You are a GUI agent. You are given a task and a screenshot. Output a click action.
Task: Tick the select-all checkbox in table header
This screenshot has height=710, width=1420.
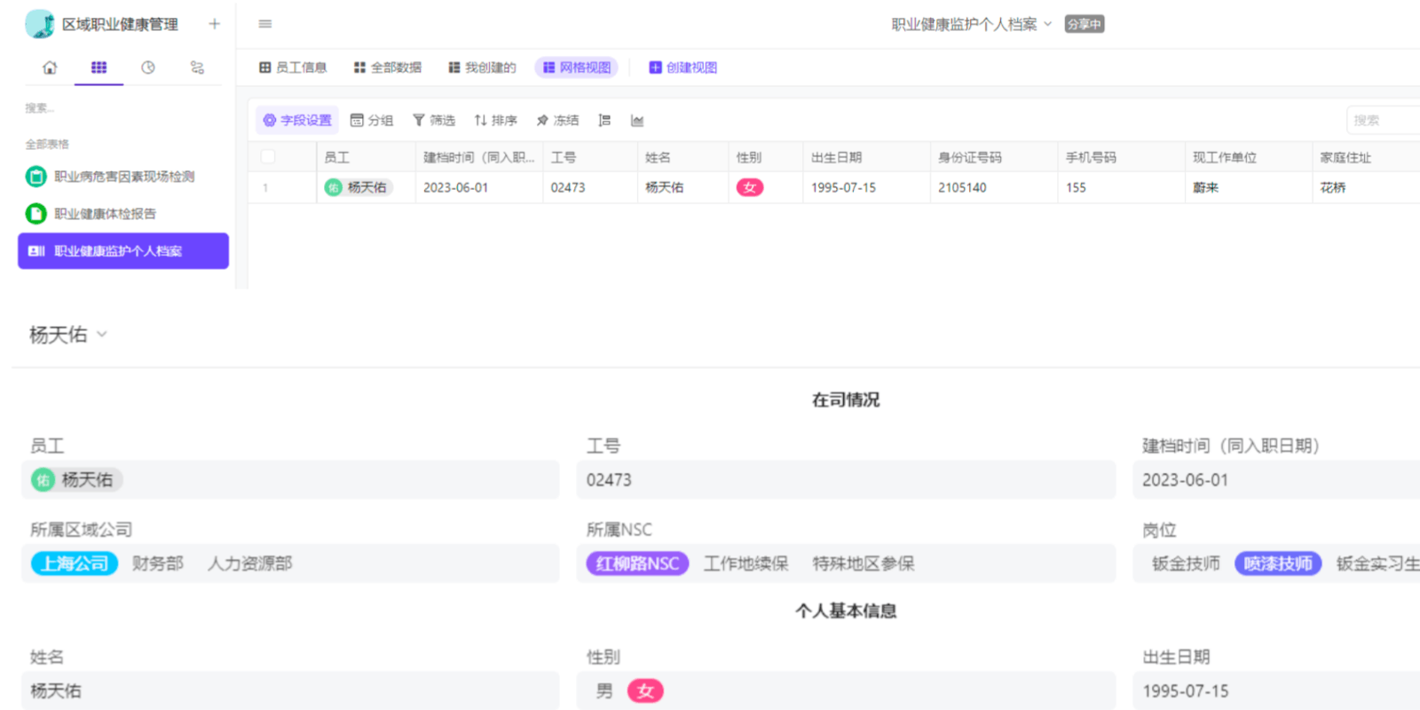point(268,157)
